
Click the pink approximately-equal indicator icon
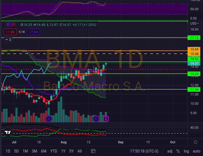[x=13, y=24]
